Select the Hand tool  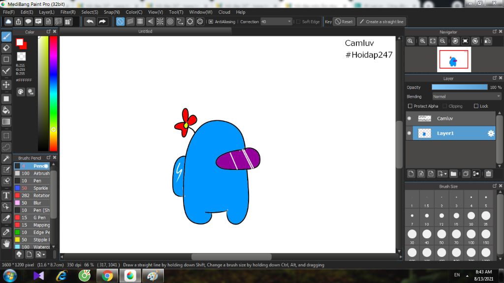tap(6, 244)
